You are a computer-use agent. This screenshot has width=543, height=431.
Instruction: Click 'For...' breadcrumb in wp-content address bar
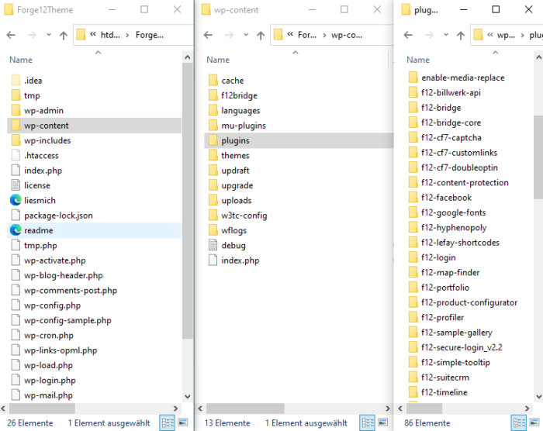pyautogui.click(x=307, y=35)
